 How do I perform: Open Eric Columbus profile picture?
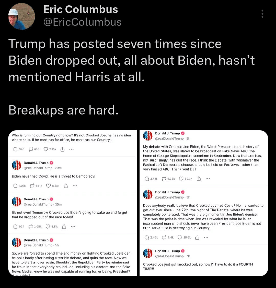pyautogui.click(x=22, y=17)
